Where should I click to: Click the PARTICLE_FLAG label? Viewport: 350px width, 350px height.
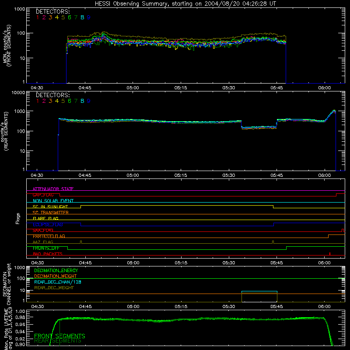click(x=49, y=236)
